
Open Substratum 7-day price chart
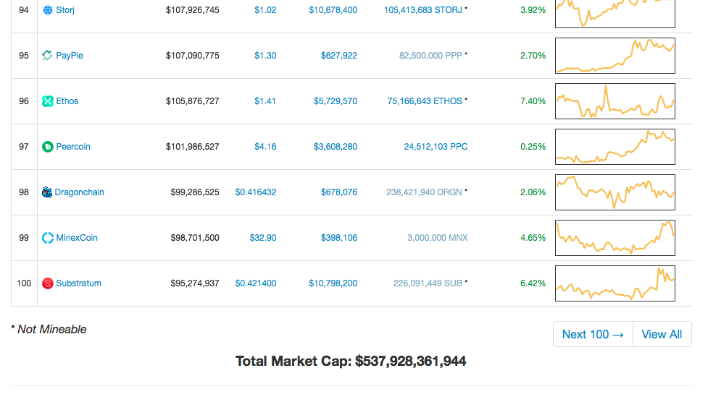point(615,283)
